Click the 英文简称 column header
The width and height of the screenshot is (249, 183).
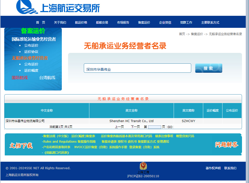pyautogui.click(x=188, y=111)
